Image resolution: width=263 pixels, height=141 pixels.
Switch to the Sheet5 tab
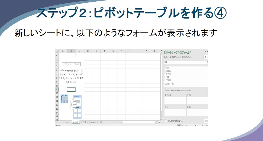point(76,122)
